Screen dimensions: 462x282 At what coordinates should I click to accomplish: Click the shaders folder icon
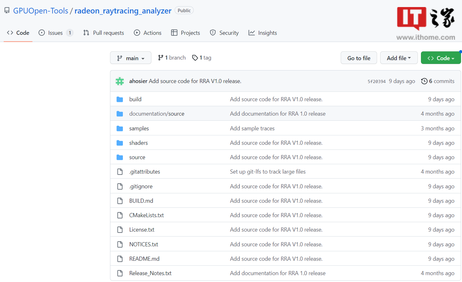(x=120, y=143)
